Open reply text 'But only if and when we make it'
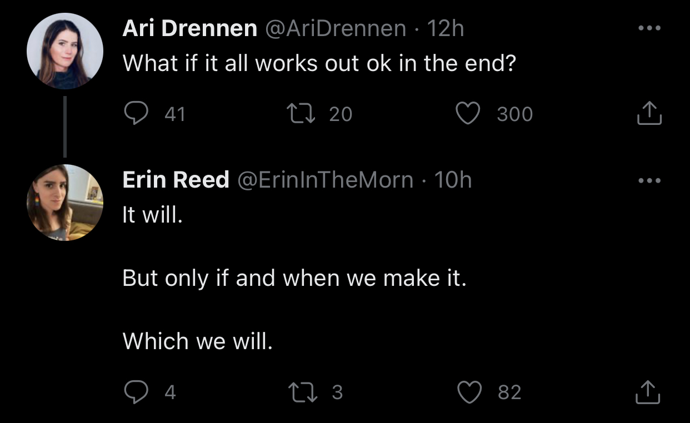Screen dimensions: 690x423 (294, 278)
